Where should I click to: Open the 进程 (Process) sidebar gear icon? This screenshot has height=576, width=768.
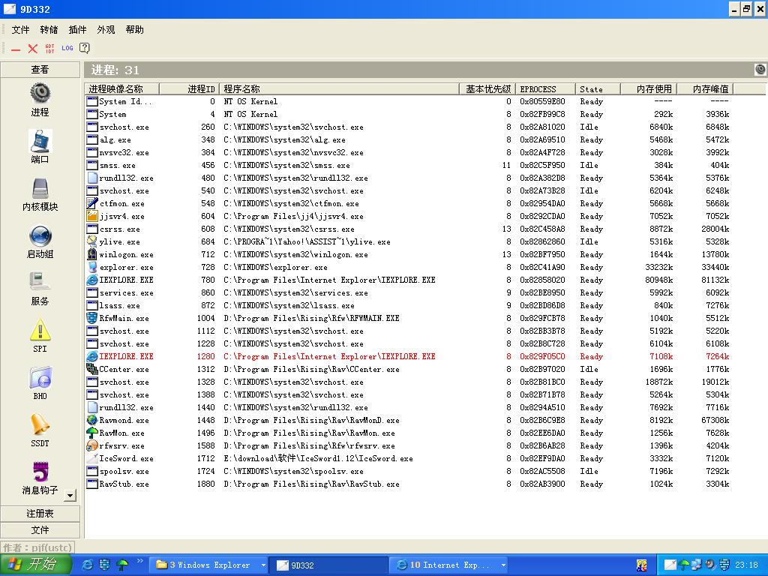click(40, 92)
